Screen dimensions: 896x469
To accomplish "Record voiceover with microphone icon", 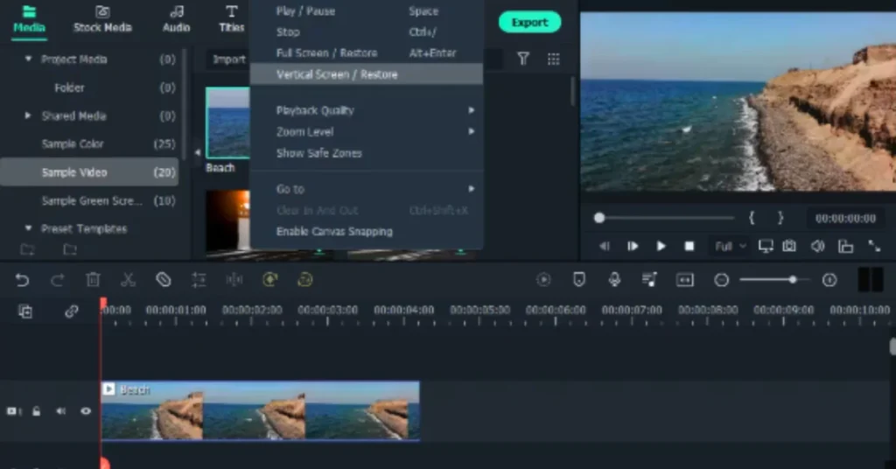I will click(614, 280).
